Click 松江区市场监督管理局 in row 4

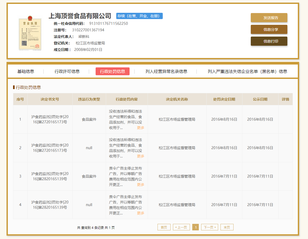point(177,205)
